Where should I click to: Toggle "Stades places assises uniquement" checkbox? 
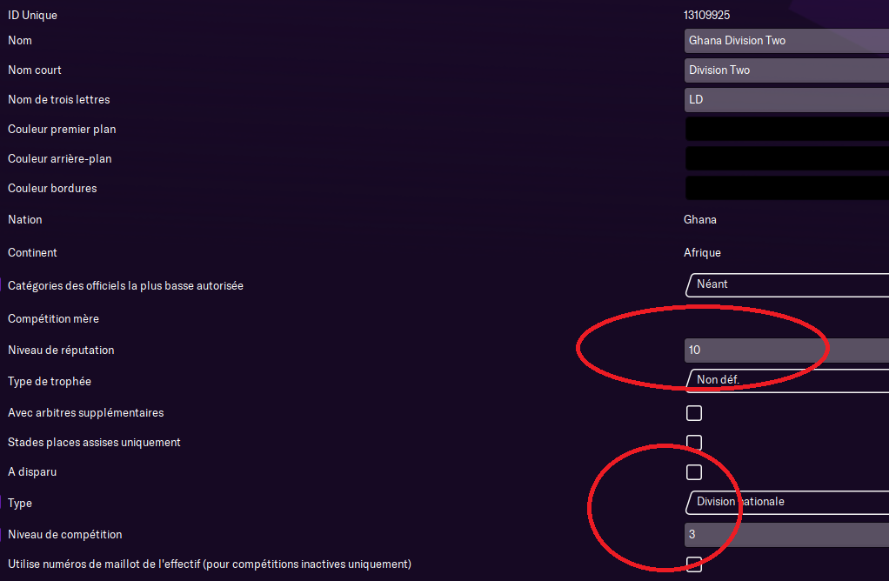point(694,443)
